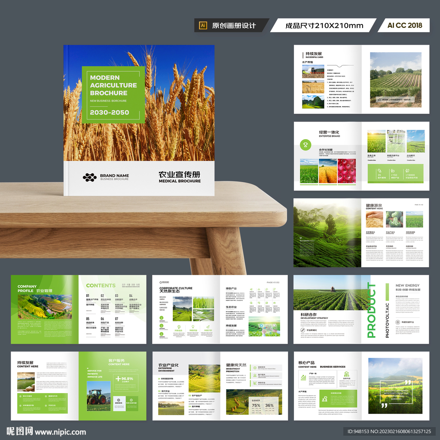Click the CORPORATE CULTURE heading
Image resolution: width=440 pixels, height=440 pixels.
(176, 288)
